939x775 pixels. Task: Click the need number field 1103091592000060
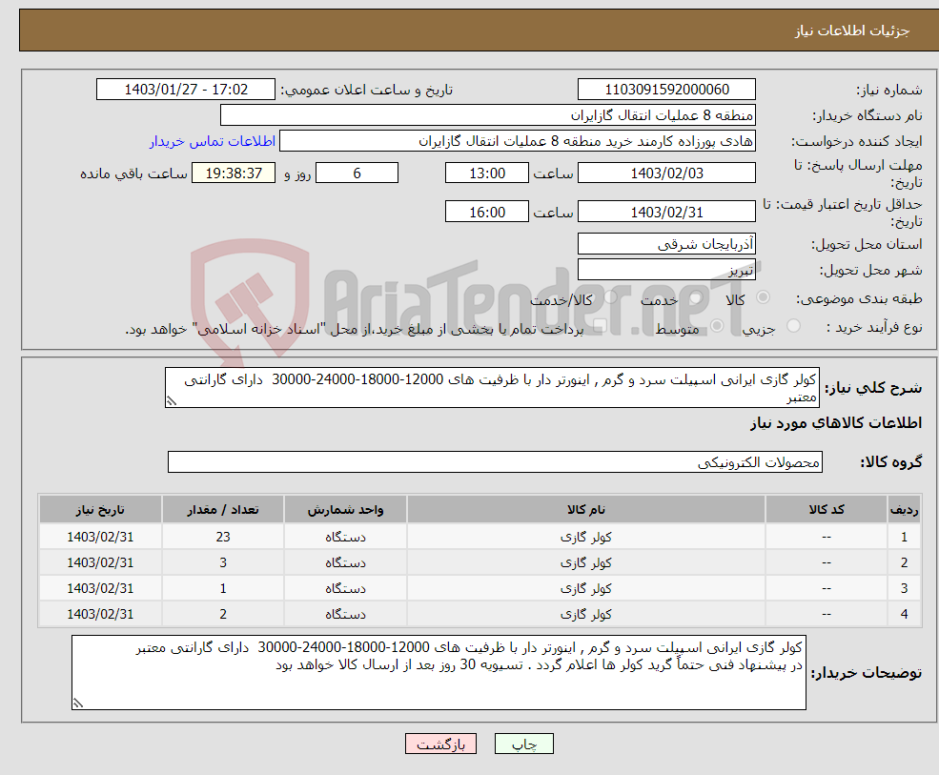pos(666,90)
